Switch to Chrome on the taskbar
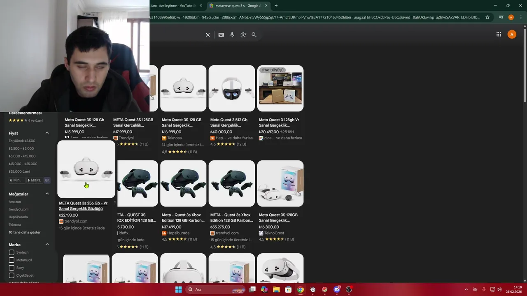This screenshot has height=296, width=527. (301, 289)
